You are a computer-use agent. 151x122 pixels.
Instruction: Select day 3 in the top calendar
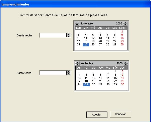[78, 35]
